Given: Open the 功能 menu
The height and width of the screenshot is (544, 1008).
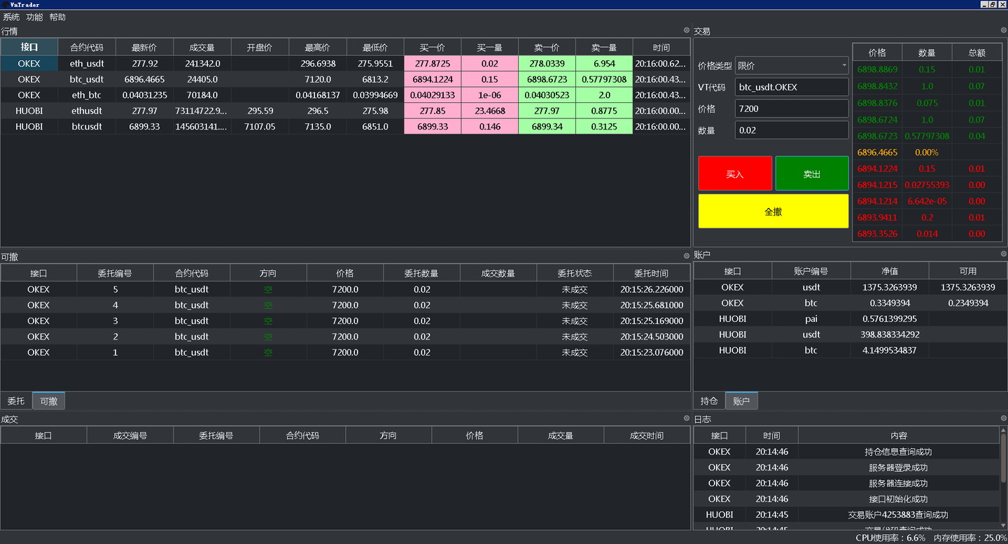Looking at the screenshot, I should (x=34, y=17).
